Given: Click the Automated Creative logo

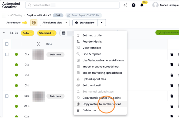Looking at the screenshot, I should (11, 5).
